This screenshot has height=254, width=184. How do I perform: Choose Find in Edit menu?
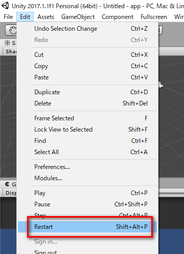(87, 141)
